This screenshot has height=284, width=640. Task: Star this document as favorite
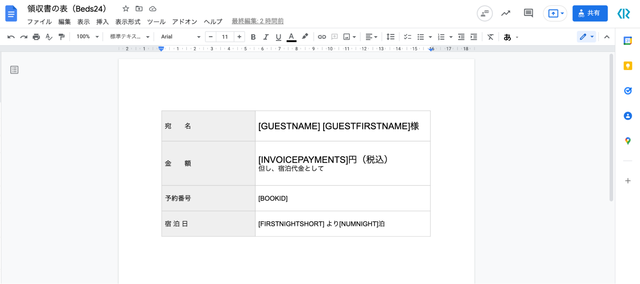point(126,9)
